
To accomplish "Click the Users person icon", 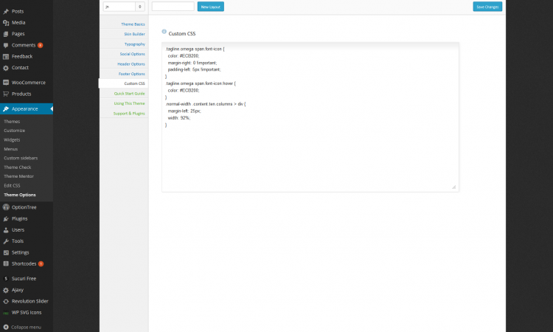I will [6, 230].
